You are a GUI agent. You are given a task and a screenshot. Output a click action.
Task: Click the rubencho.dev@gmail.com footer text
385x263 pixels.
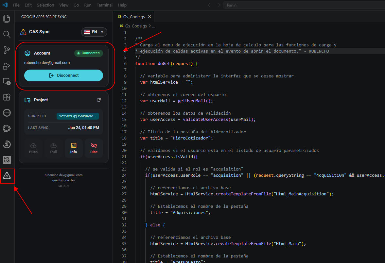63,175
